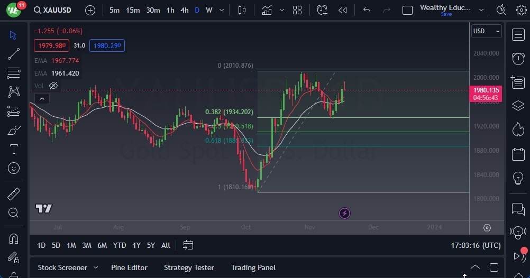Toggle volume indicator visibility eye

point(53,86)
